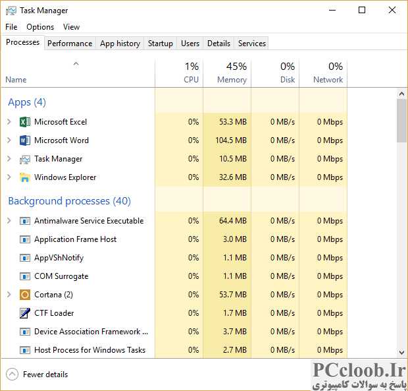Click the 64.4 MB memory value

[232, 221]
